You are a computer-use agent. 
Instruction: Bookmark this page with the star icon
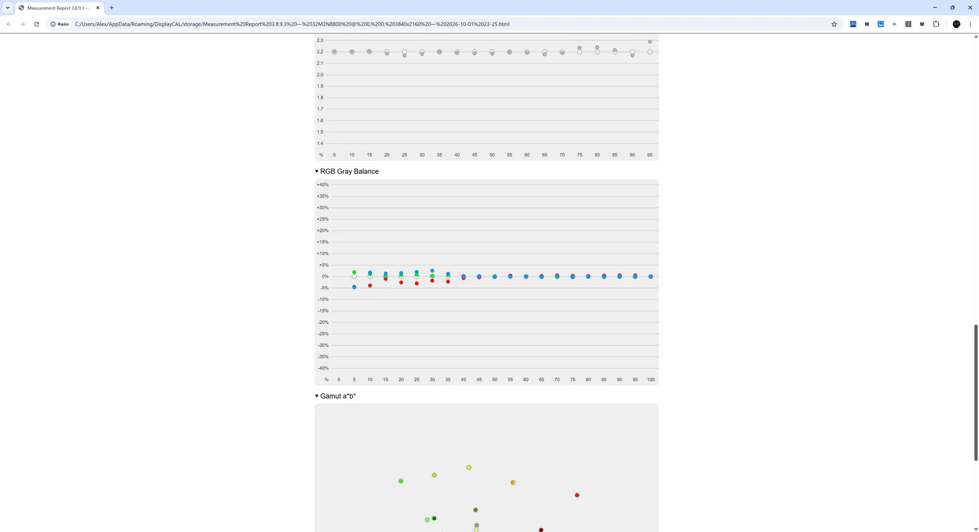(834, 24)
